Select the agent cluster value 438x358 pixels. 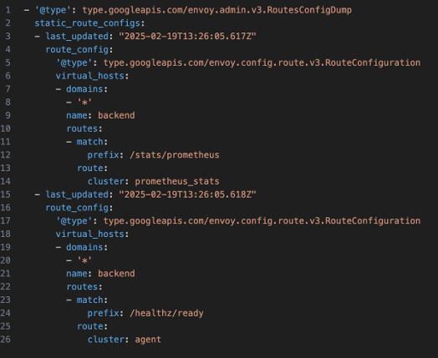148,340
